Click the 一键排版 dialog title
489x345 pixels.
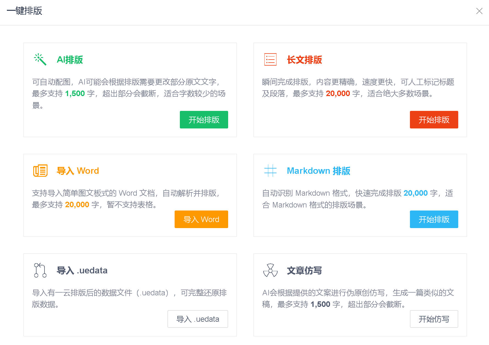click(24, 11)
